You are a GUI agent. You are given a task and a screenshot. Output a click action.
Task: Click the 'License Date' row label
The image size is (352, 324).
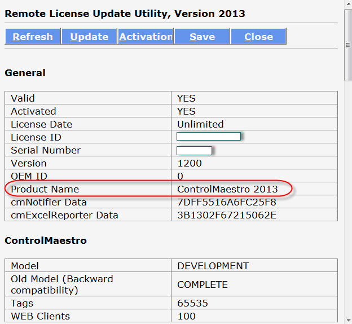point(41,124)
